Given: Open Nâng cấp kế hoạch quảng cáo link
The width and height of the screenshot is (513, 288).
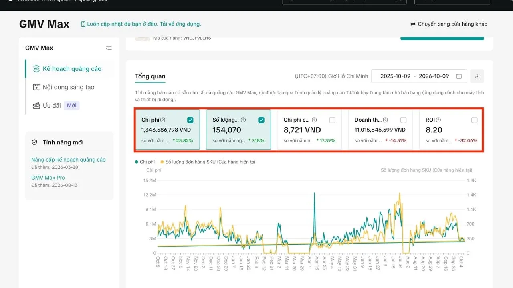Looking at the screenshot, I should click(69, 160).
